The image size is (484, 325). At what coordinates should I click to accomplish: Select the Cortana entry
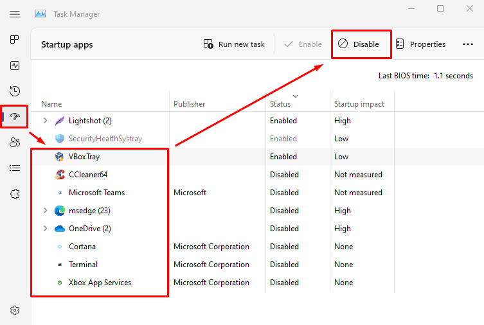point(82,247)
